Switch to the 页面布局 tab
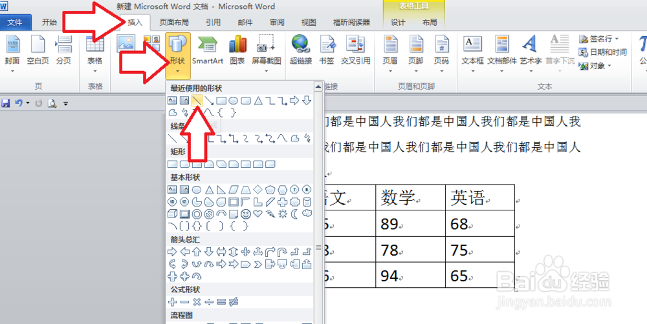 (x=174, y=22)
